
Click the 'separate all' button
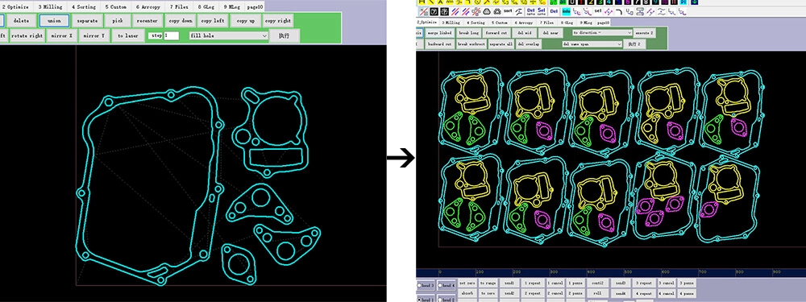(501, 44)
